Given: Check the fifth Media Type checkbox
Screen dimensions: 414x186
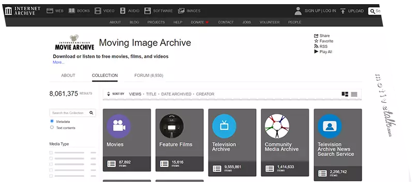Looking at the screenshot, I should coord(51,176).
